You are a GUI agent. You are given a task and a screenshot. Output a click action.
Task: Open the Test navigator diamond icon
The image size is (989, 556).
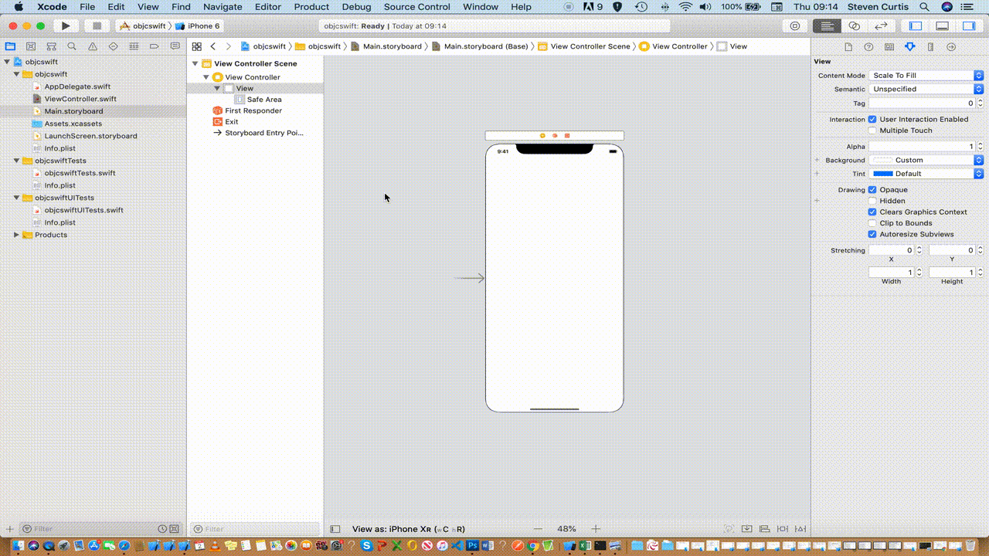point(113,46)
